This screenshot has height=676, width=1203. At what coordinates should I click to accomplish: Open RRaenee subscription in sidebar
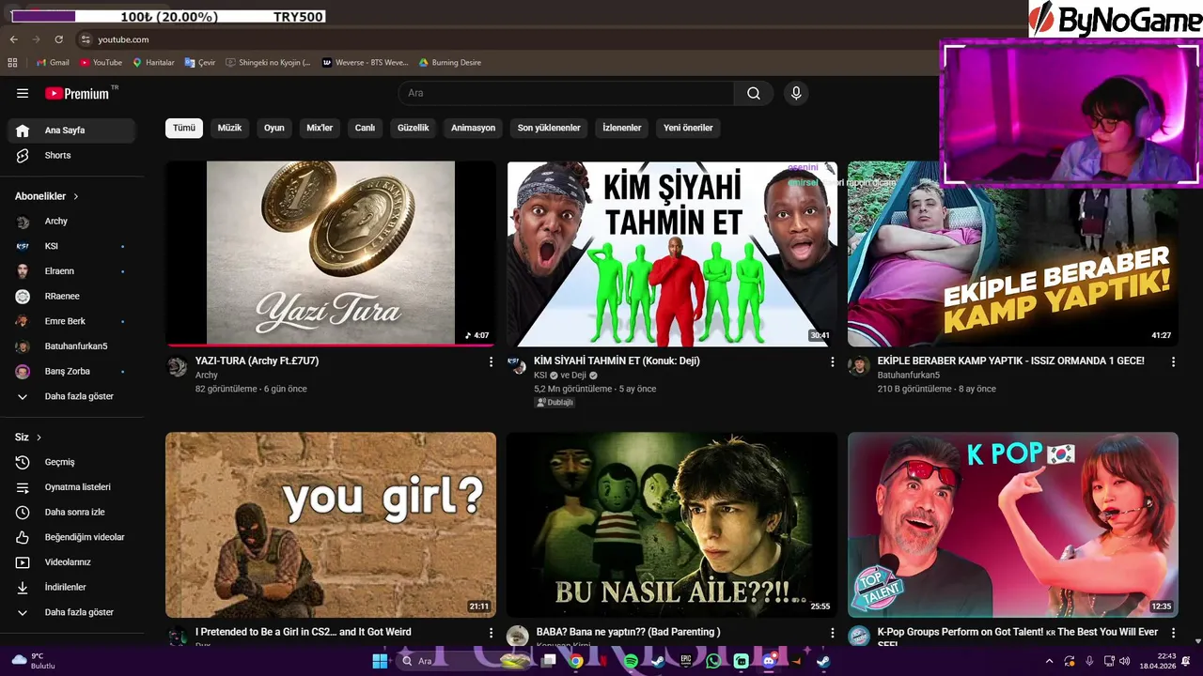[x=71, y=296]
